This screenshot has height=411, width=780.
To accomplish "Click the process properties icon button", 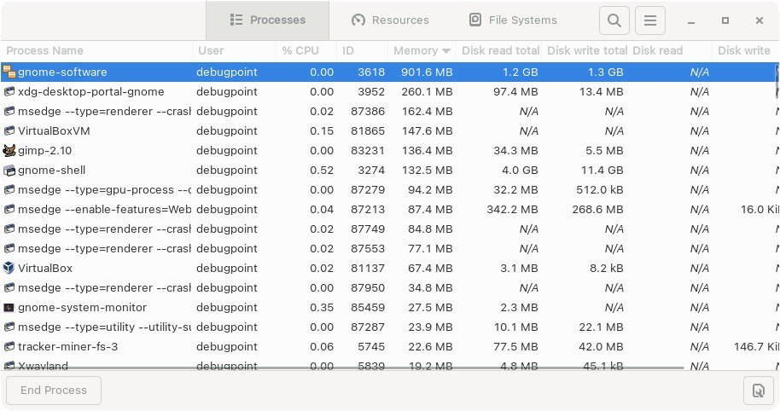I will click(758, 391).
